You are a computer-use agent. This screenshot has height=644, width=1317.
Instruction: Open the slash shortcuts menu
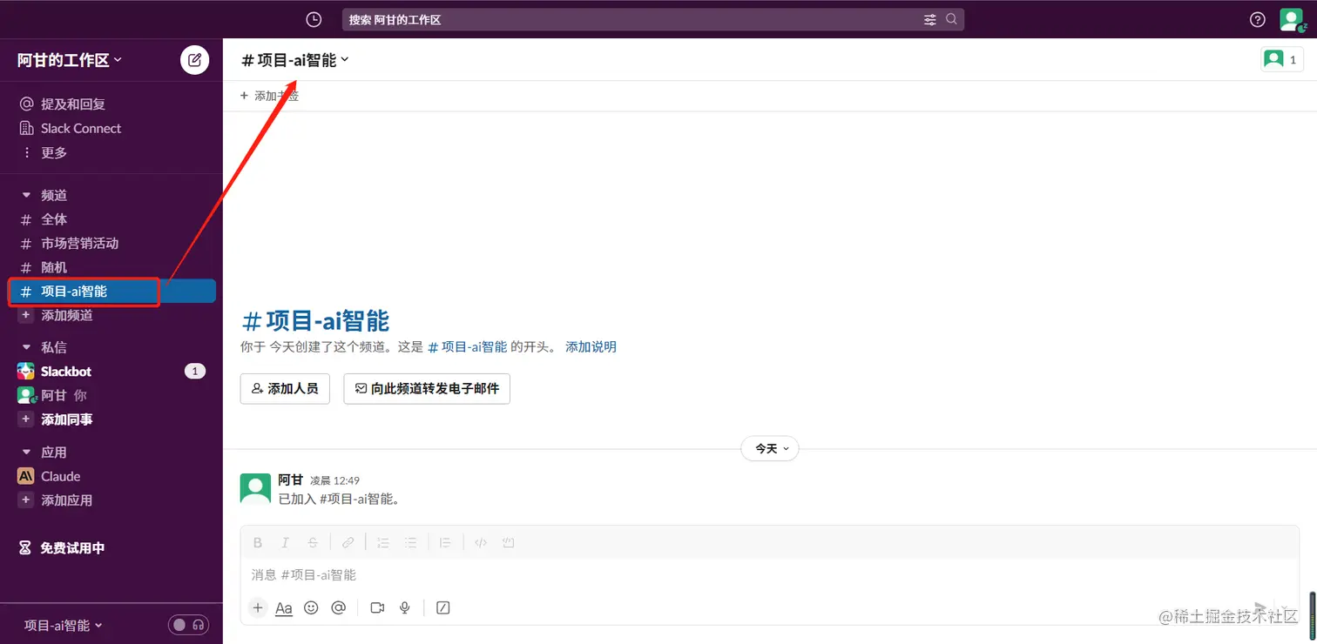442,607
